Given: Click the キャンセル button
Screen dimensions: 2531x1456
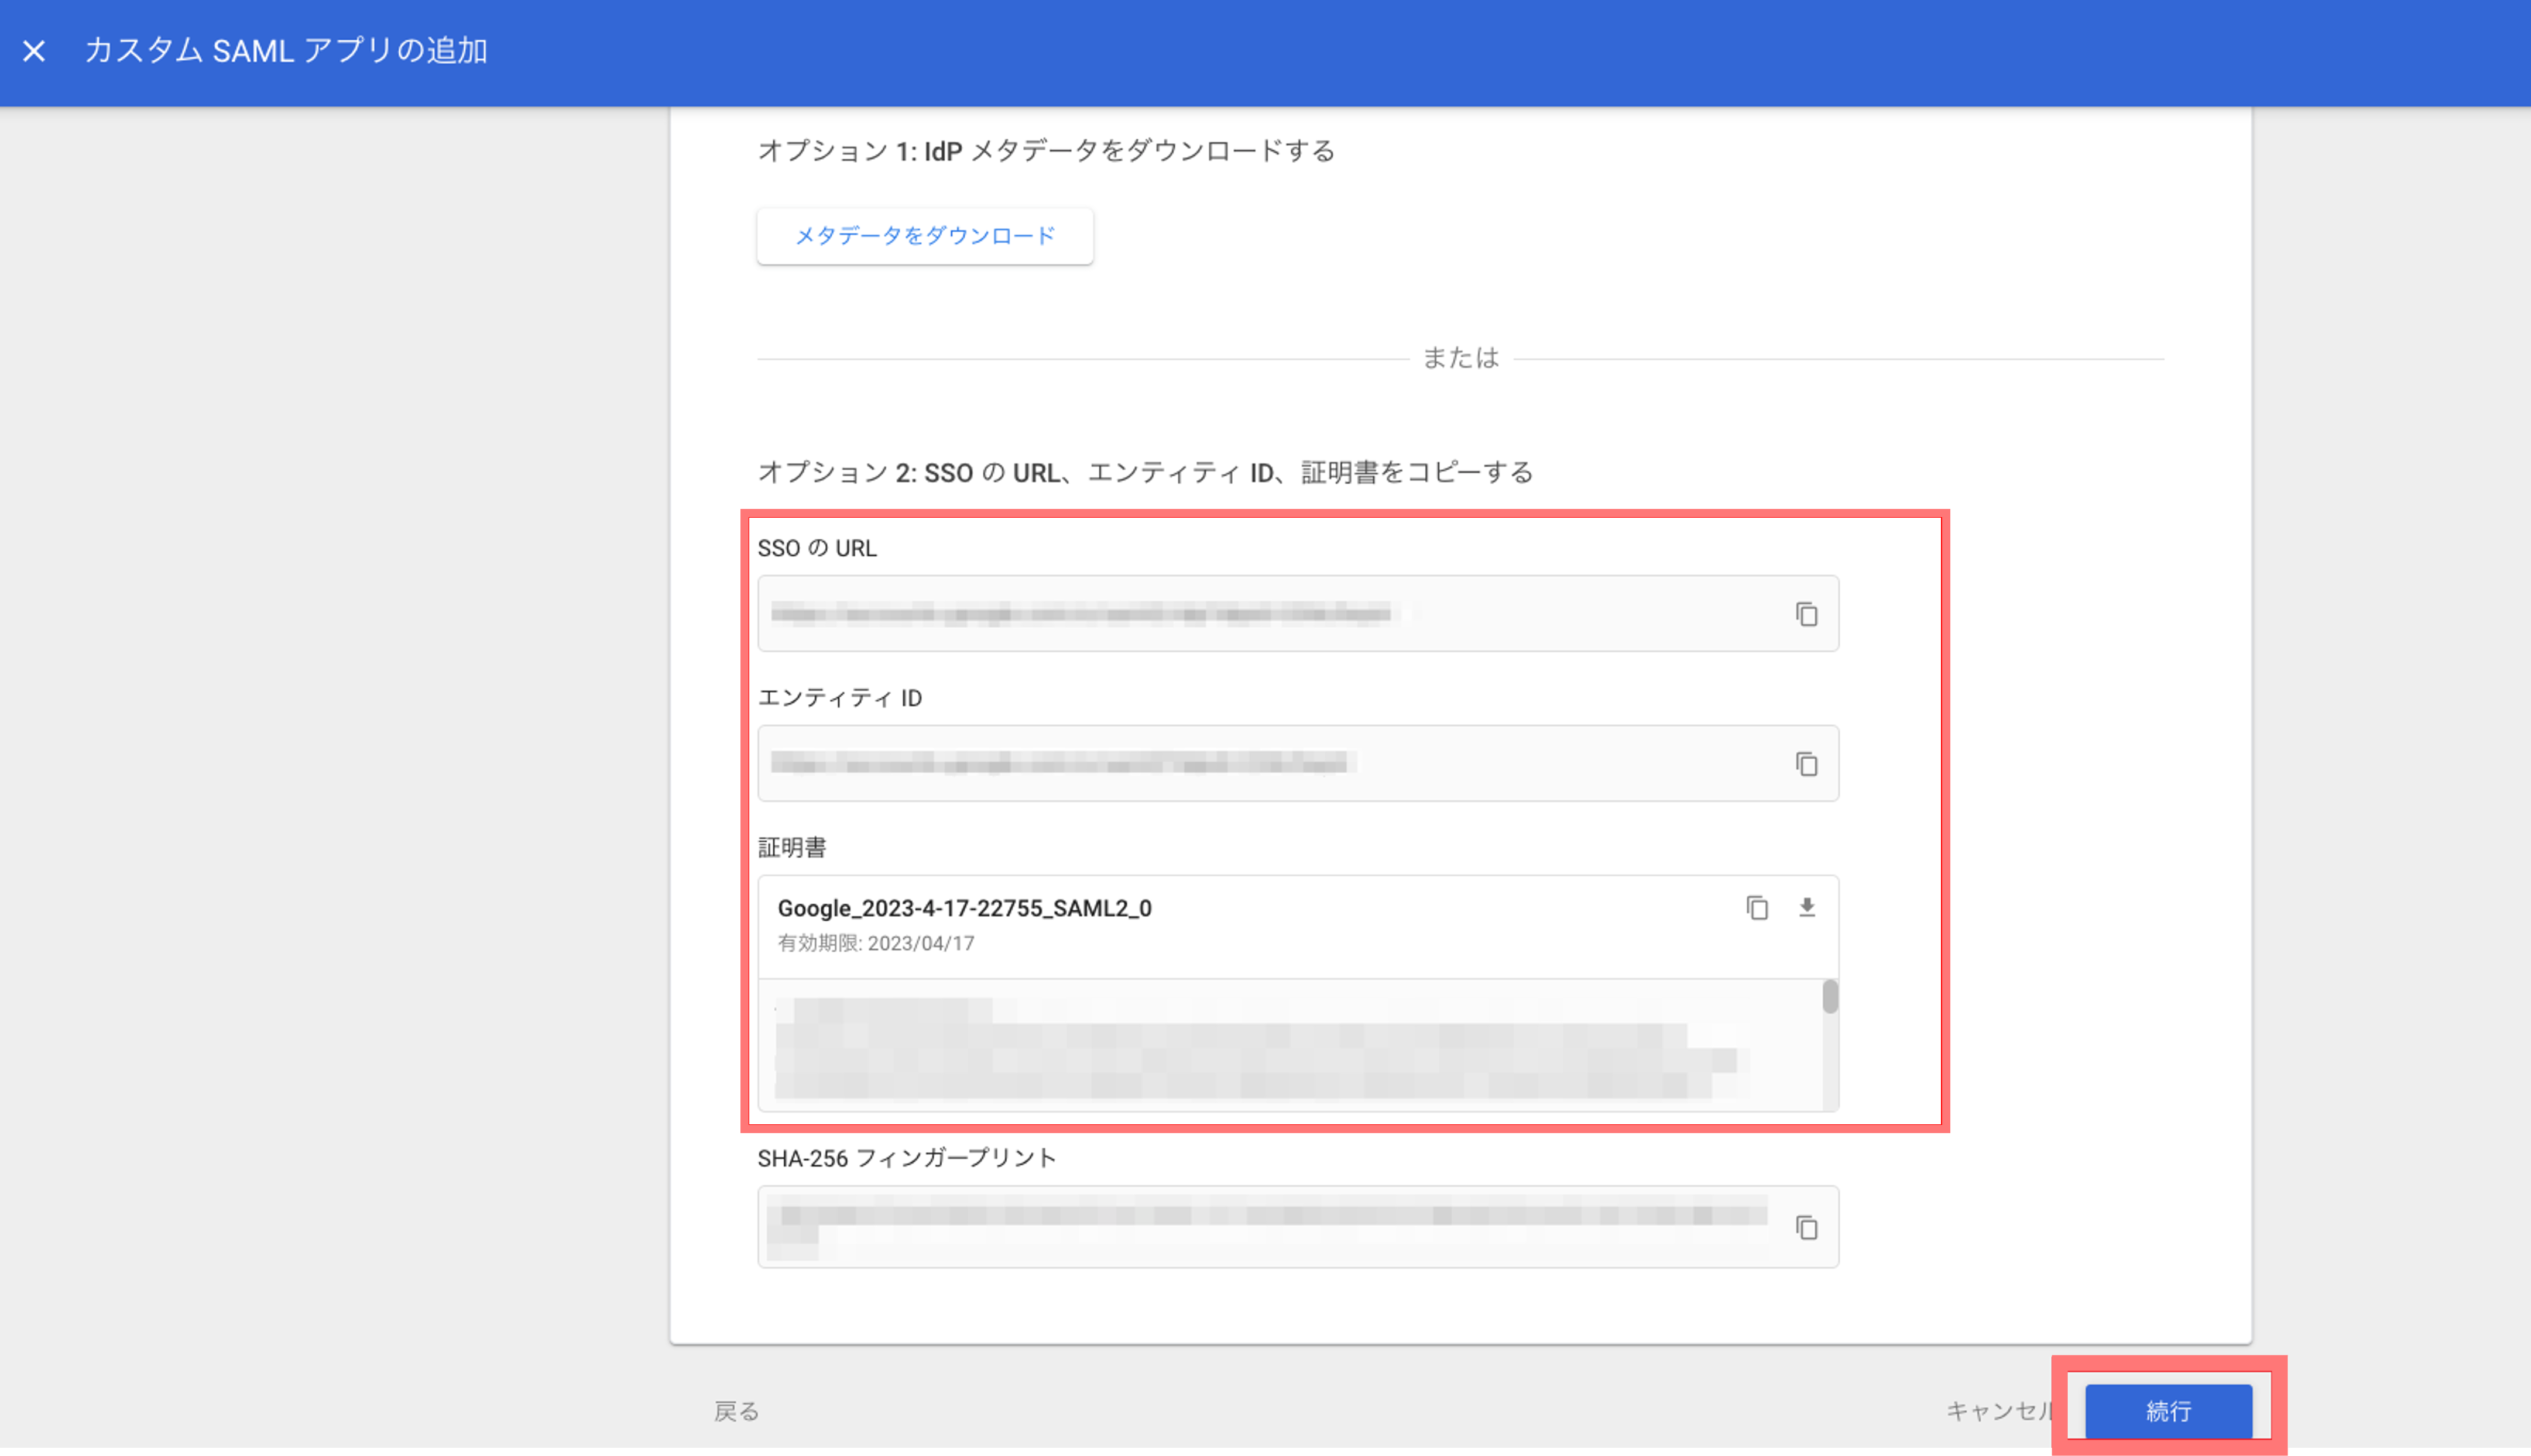Looking at the screenshot, I should point(2001,1410).
